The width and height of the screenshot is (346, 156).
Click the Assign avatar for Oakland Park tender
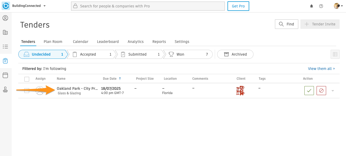pos(40,91)
